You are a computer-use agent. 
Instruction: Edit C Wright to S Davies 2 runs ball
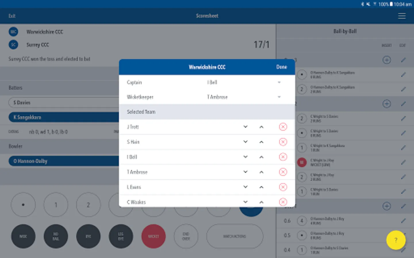[x=403, y=118]
